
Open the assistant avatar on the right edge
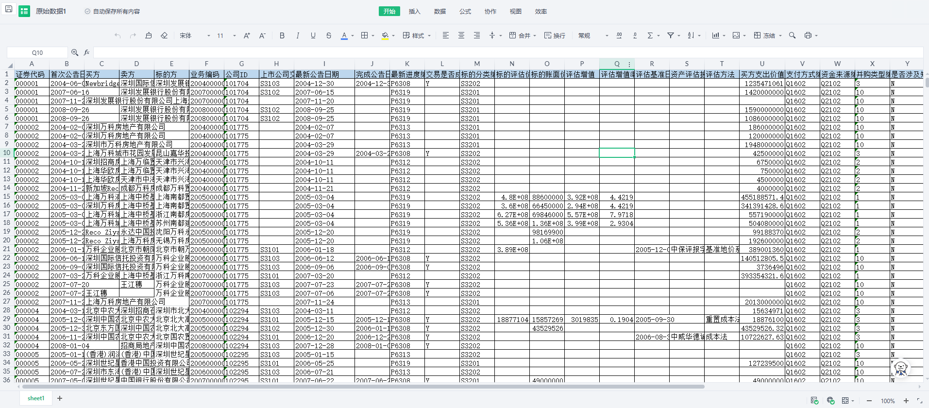[x=901, y=368]
